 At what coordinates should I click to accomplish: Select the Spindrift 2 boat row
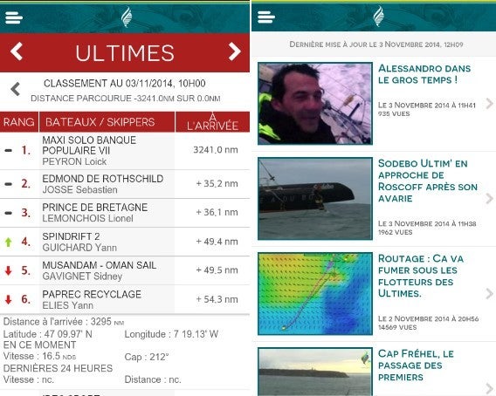(125, 242)
